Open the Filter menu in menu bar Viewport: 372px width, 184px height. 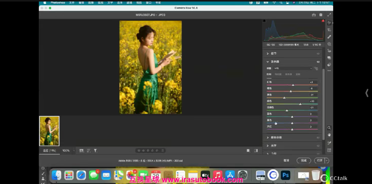(x=129, y=3)
